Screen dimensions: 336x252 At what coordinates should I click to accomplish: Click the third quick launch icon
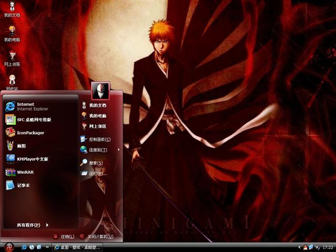coord(39,247)
